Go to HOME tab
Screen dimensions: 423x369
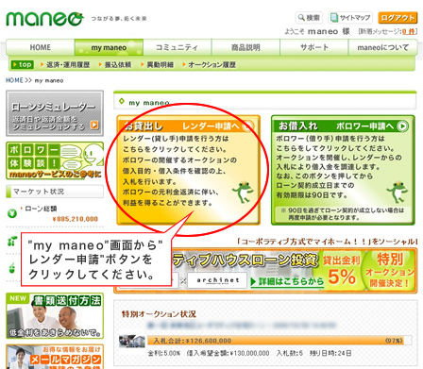click(41, 47)
